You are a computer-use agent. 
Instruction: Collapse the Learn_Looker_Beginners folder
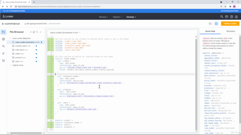(x=10, y=38)
